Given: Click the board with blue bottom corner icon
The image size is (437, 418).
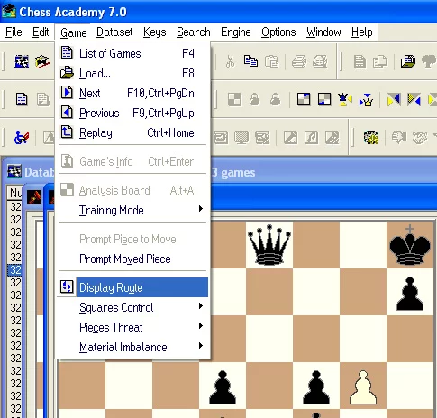Looking at the screenshot, I should click(324, 99).
